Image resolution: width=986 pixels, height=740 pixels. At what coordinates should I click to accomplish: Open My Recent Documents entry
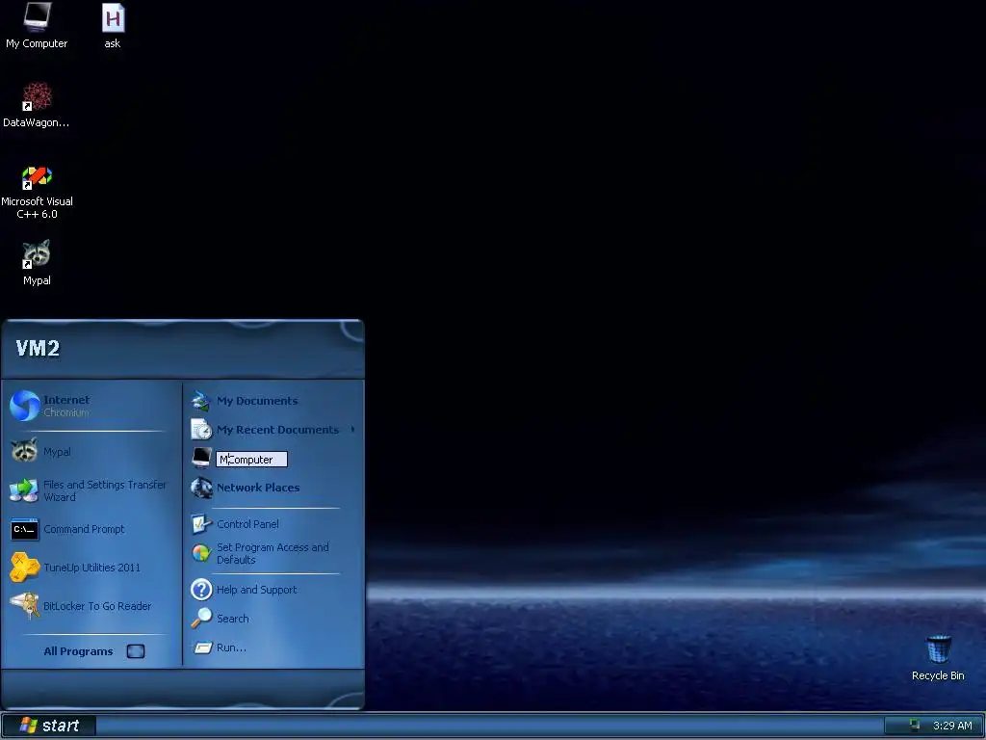(x=273, y=430)
